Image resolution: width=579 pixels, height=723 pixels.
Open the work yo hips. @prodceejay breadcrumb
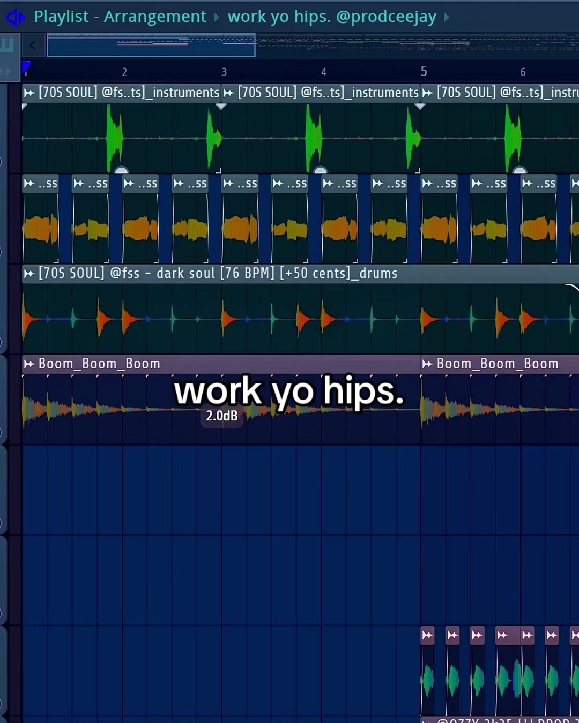coord(332,17)
